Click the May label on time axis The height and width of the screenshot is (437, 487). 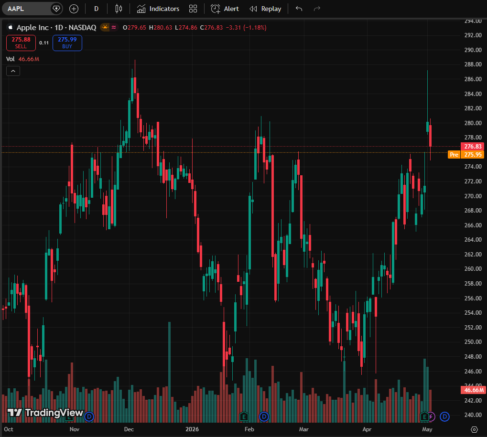click(427, 429)
